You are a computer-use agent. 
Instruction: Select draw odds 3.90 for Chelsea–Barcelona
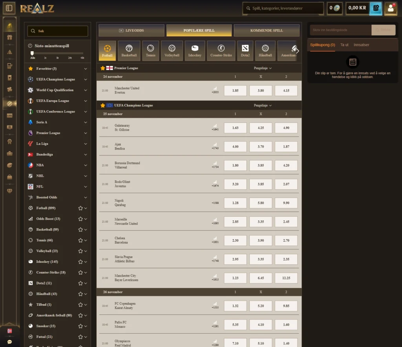[261, 240]
